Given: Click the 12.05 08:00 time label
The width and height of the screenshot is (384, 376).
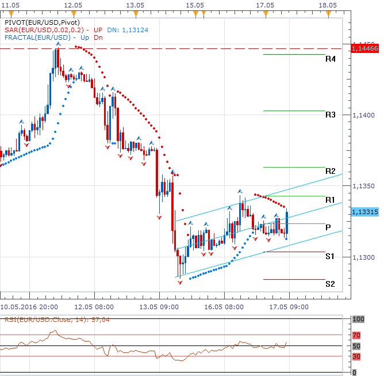Looking at the screenshot, I should (x=94, y=307).
